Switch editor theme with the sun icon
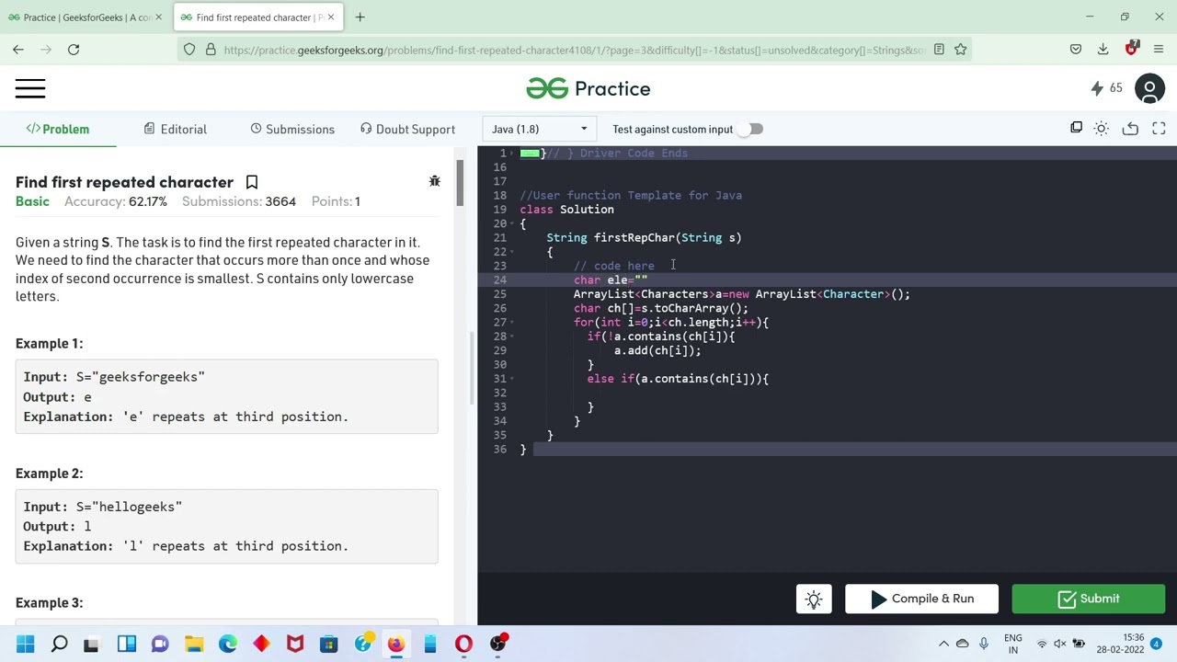 click(1102, 129)
